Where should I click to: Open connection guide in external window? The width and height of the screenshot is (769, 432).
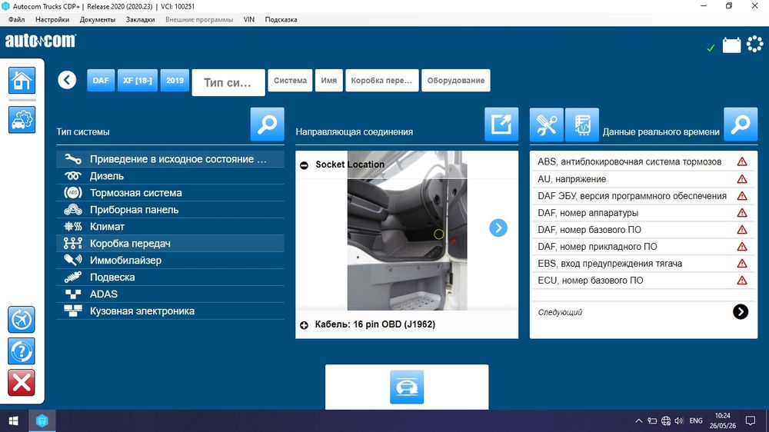tap(501, 125)
